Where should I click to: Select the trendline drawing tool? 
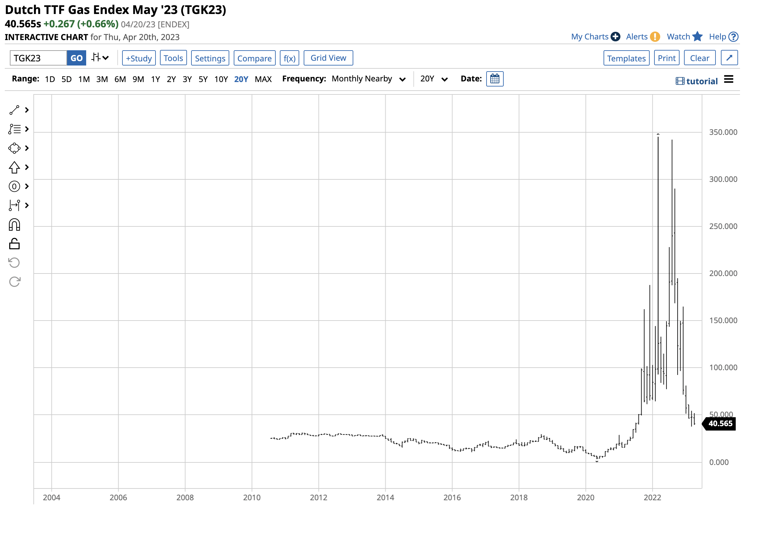pos(14,110)
